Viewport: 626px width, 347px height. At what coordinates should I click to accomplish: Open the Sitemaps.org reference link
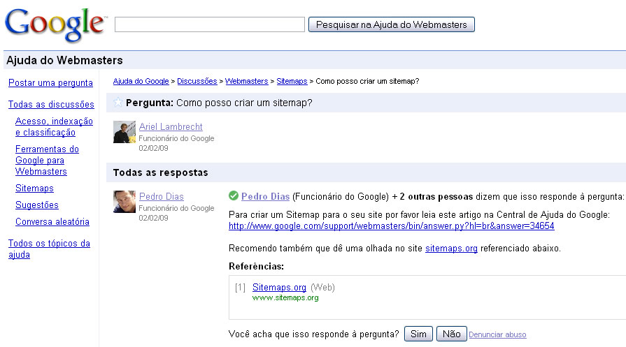pyautogui.click(x=279, y=287)
